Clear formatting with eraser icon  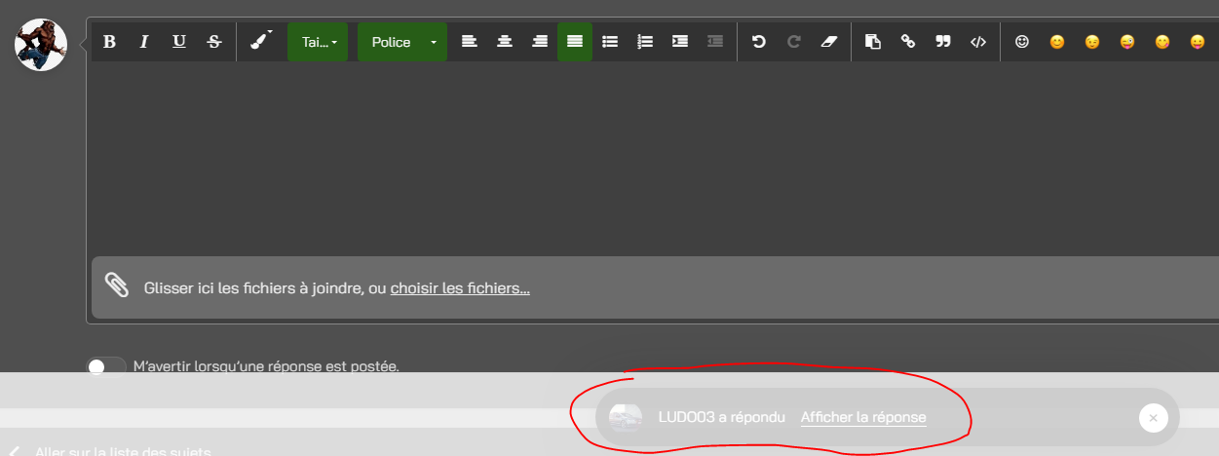coord(828,42)
